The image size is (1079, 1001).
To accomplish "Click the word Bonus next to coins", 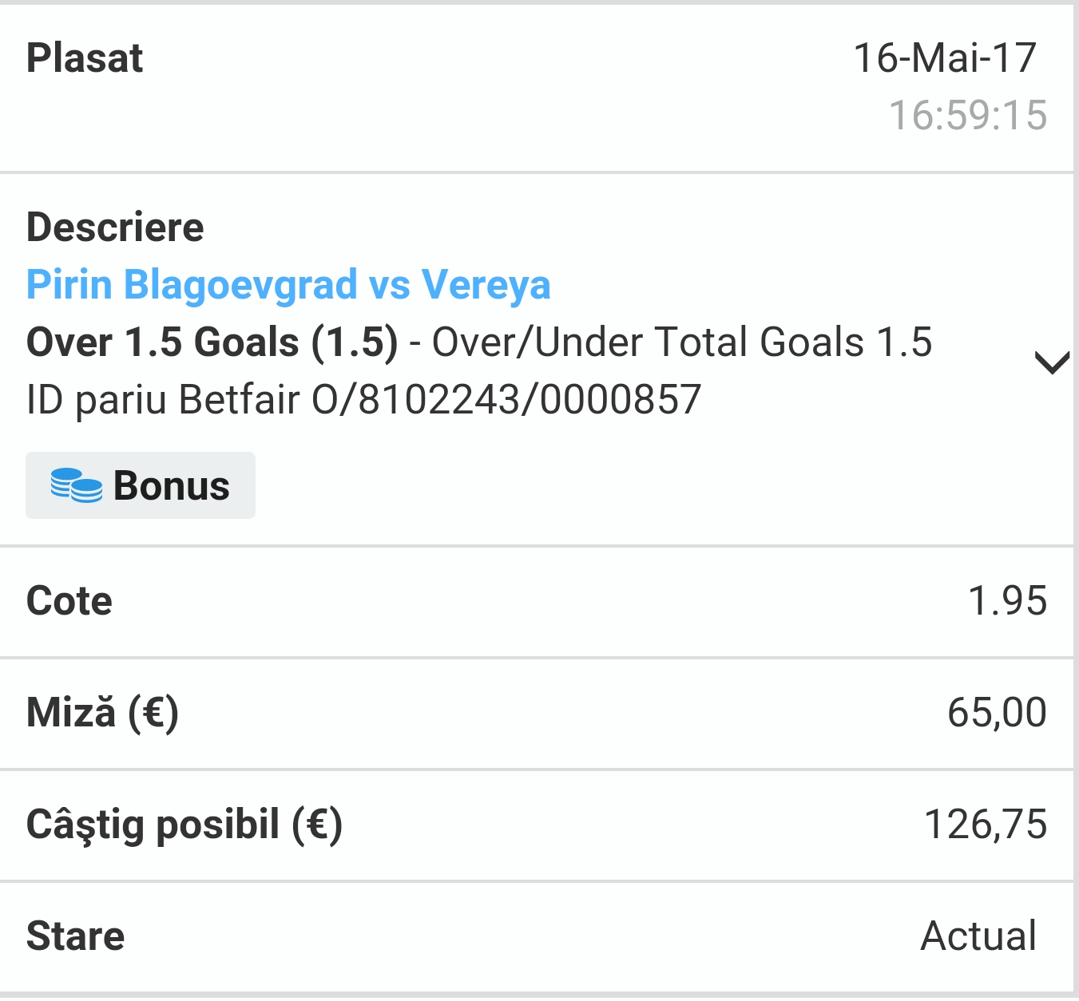I will [172, 485].
